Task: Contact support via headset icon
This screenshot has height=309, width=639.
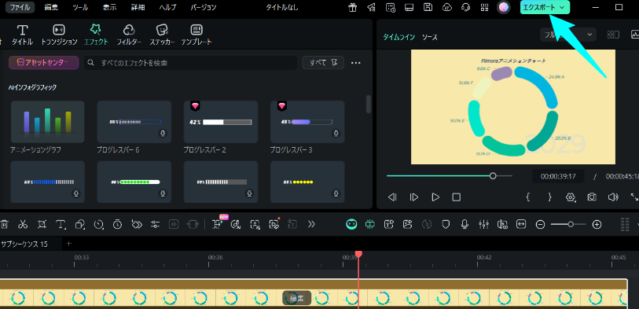Action: coord(466,7)
